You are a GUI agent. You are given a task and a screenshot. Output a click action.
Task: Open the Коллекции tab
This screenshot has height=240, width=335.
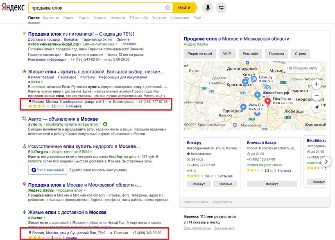180,18
